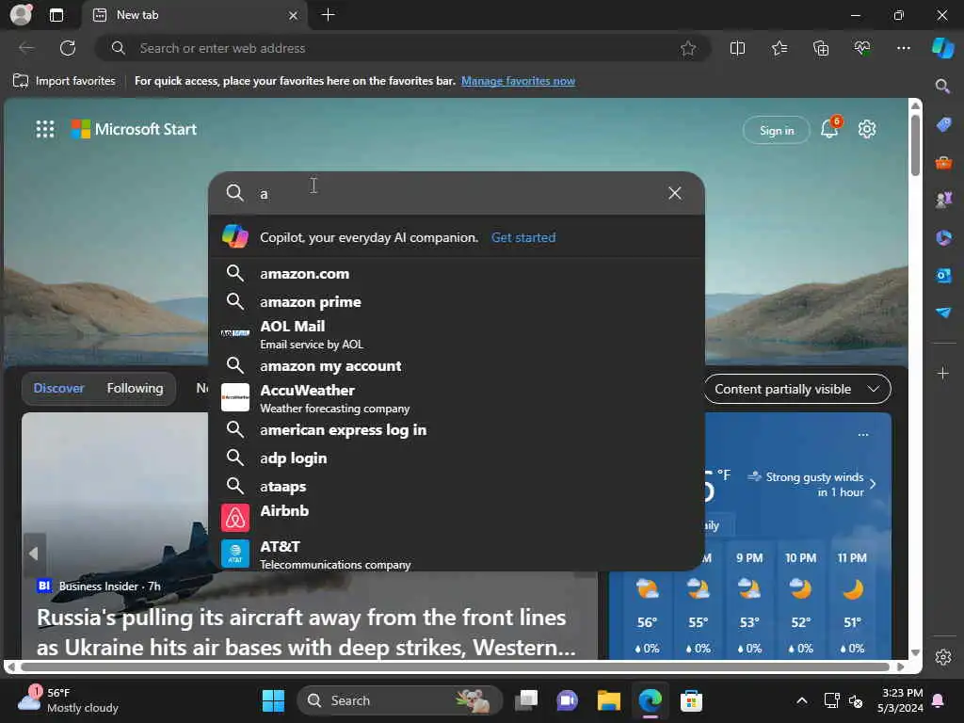Switch to the Discover tab
The height and width of the screenshot is (723, 964).
(x=59, y=388)
